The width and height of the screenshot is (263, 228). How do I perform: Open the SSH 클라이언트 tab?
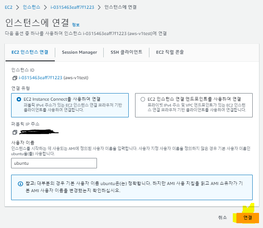pos(126,52)
